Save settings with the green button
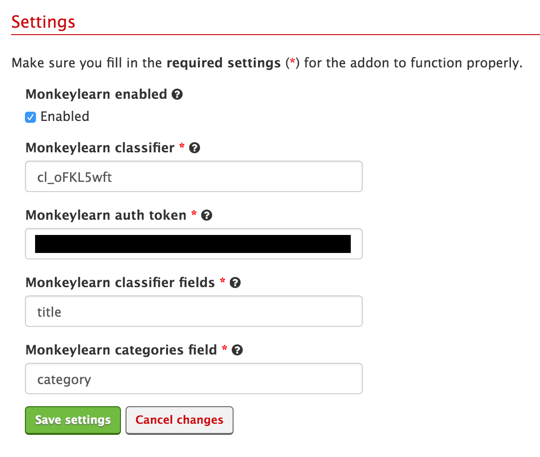The width and height of the screenshot is (540, 457). [73, 421]
